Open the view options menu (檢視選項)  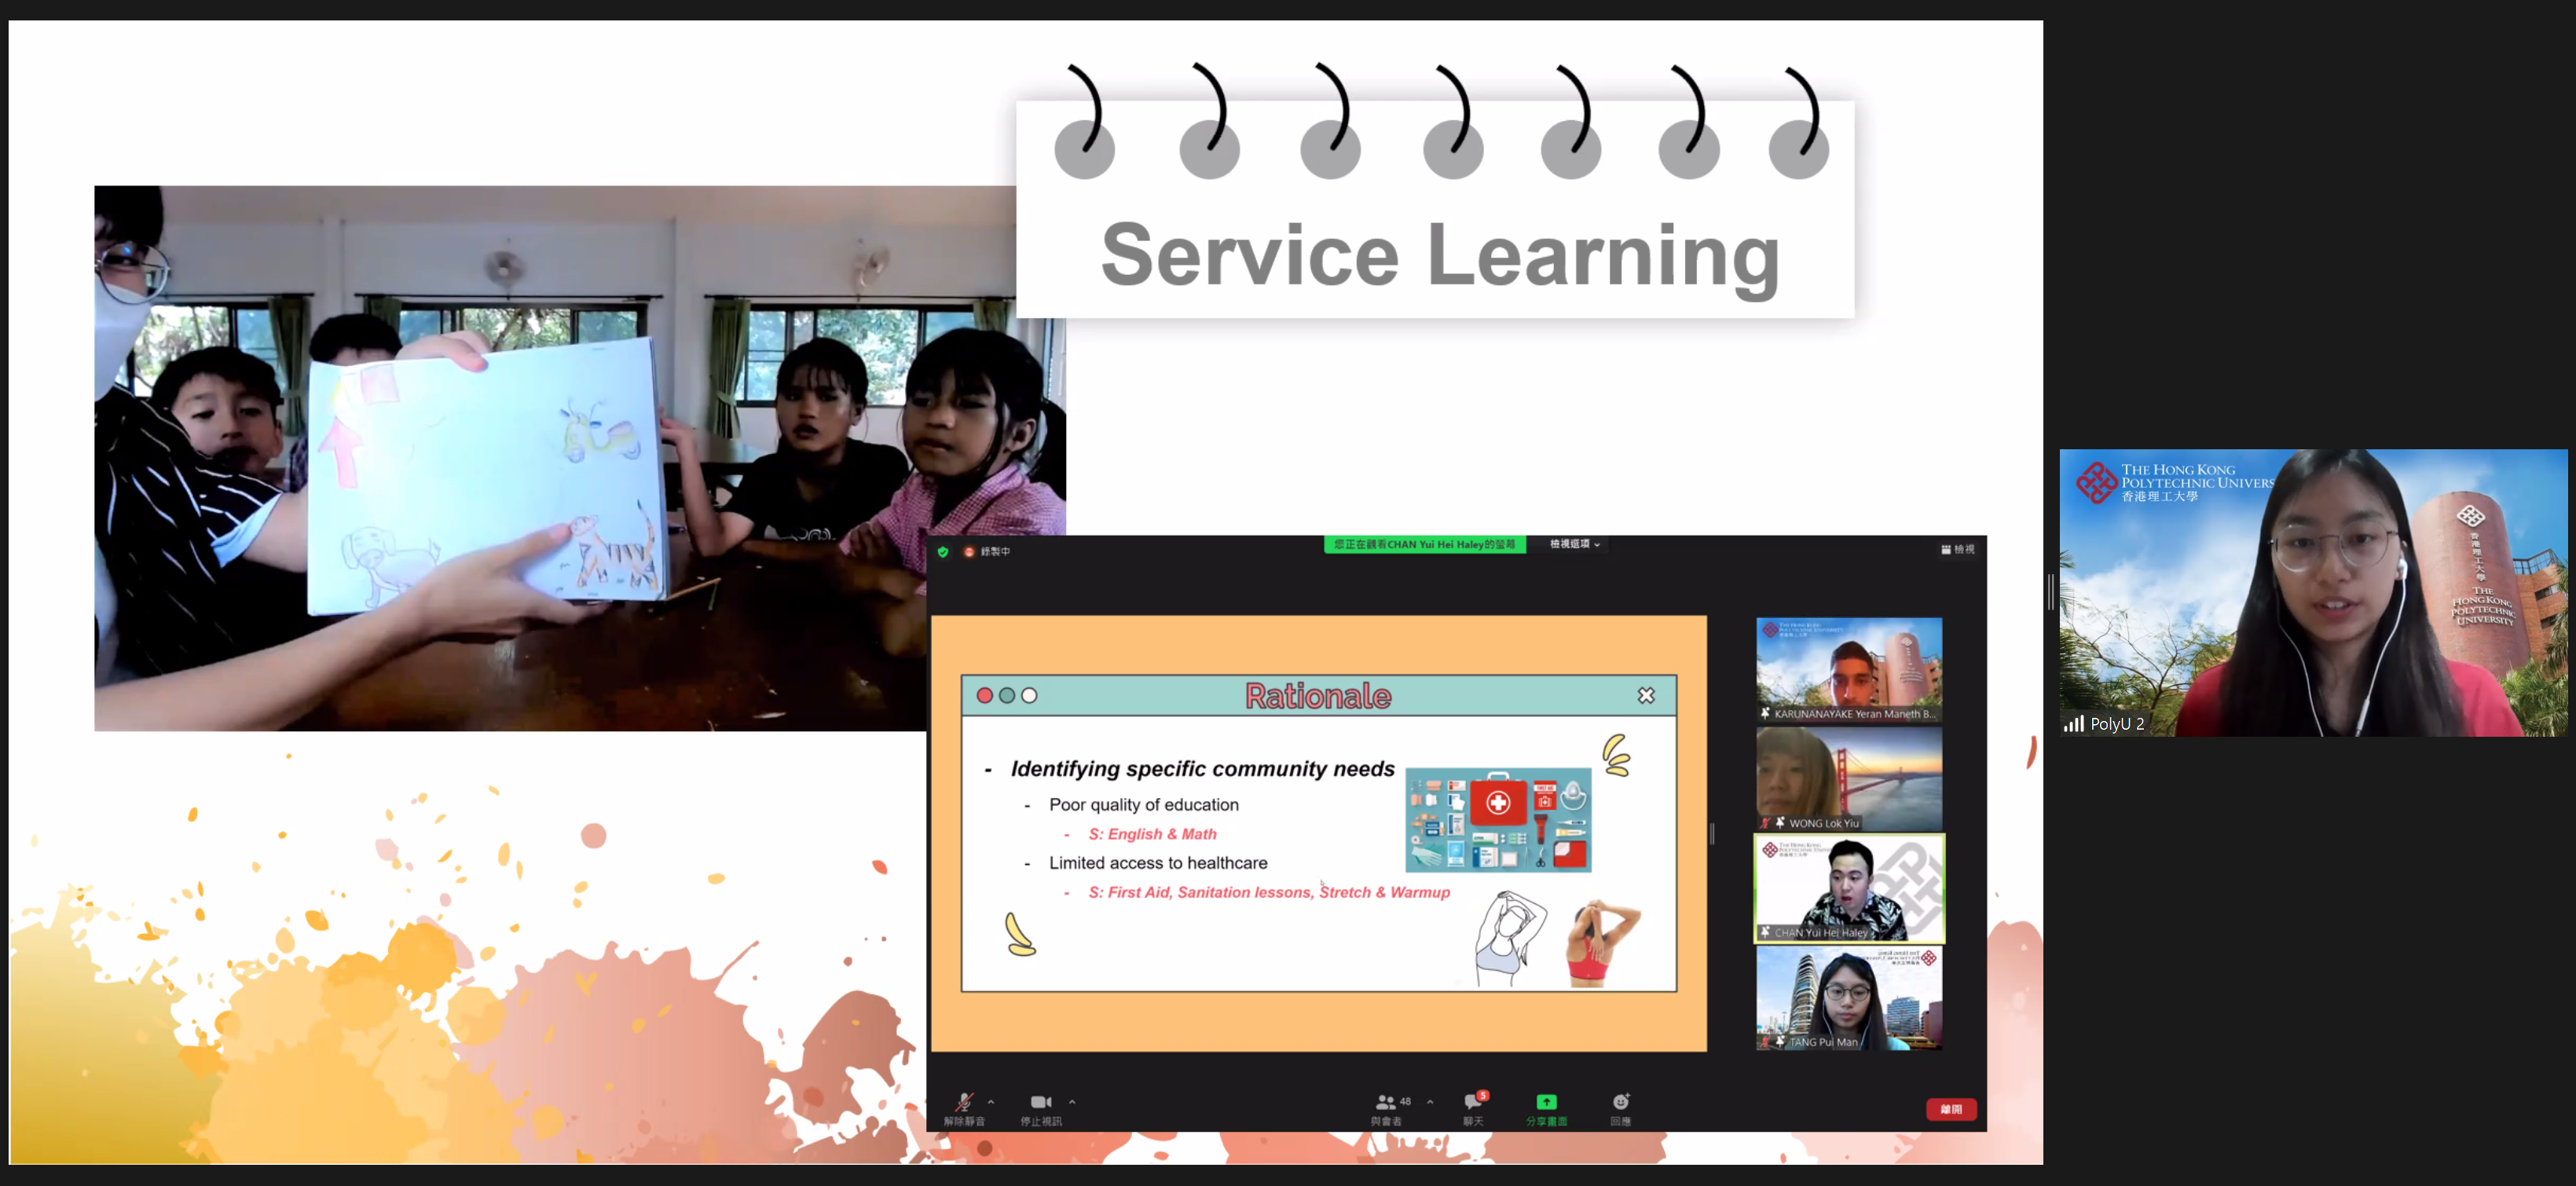(x=1574, y=544)
